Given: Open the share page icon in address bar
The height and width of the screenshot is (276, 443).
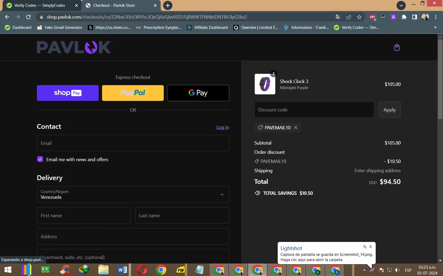Looking at the screenshot, I should tap(349, 17).
